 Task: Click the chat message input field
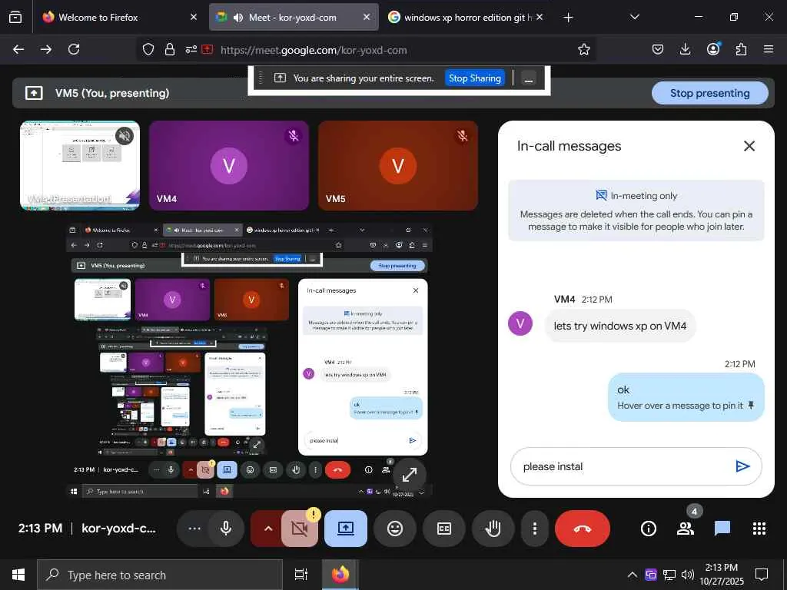click(623, 466)
